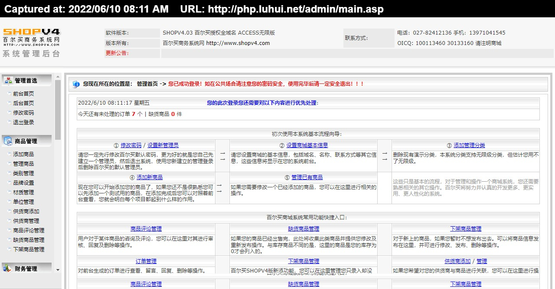Select 添加商品 in the sidebar
Viewport: 555px width, 289px height.
click(x=23, y=154)
